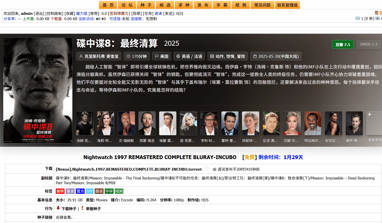Click the 中字 subtitle tag

tap(109, 191)
